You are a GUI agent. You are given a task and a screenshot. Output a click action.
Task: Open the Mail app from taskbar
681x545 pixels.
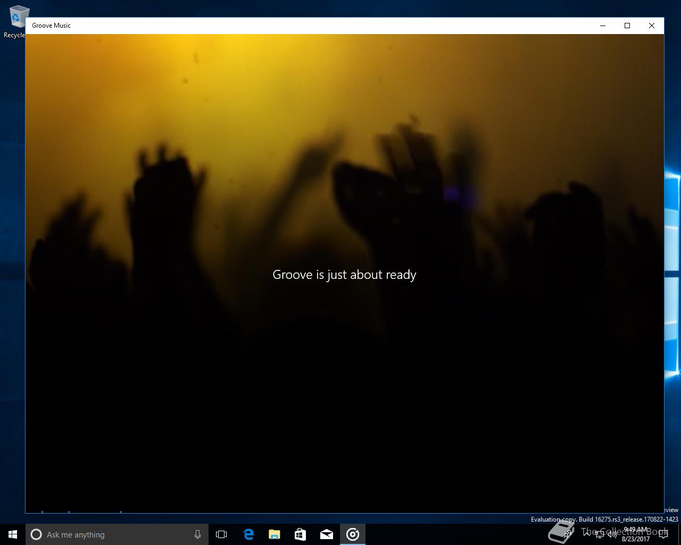326,534
